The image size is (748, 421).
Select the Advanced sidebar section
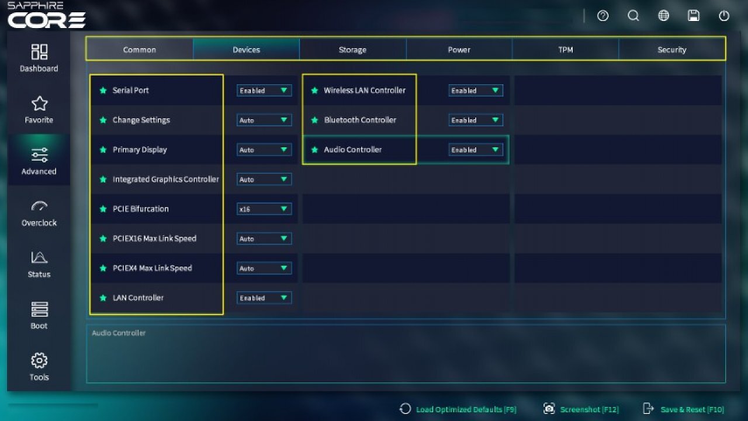pos(39,161)
